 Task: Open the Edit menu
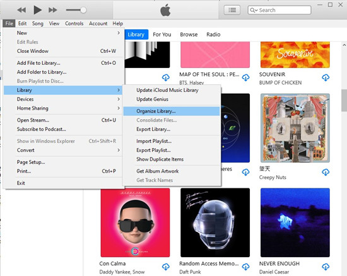(x=22, y=23)
